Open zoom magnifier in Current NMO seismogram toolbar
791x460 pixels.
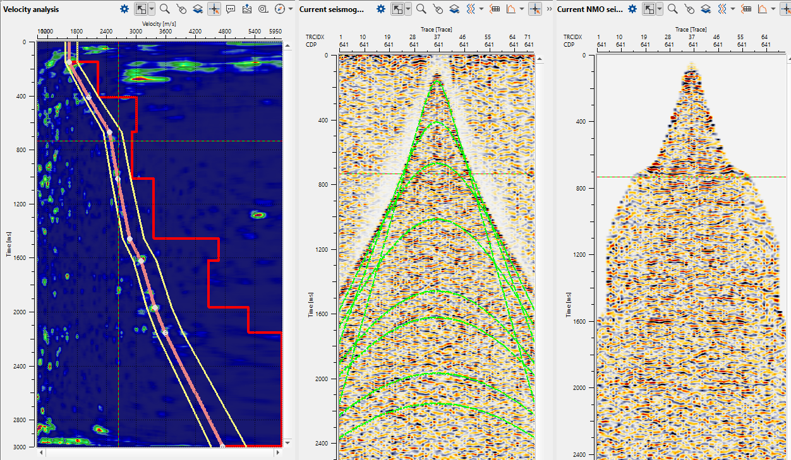tap(673, 9)
